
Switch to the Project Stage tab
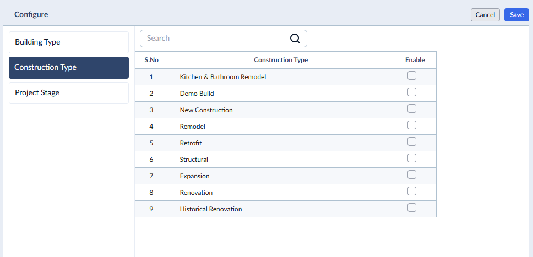(x=69, y=93)
